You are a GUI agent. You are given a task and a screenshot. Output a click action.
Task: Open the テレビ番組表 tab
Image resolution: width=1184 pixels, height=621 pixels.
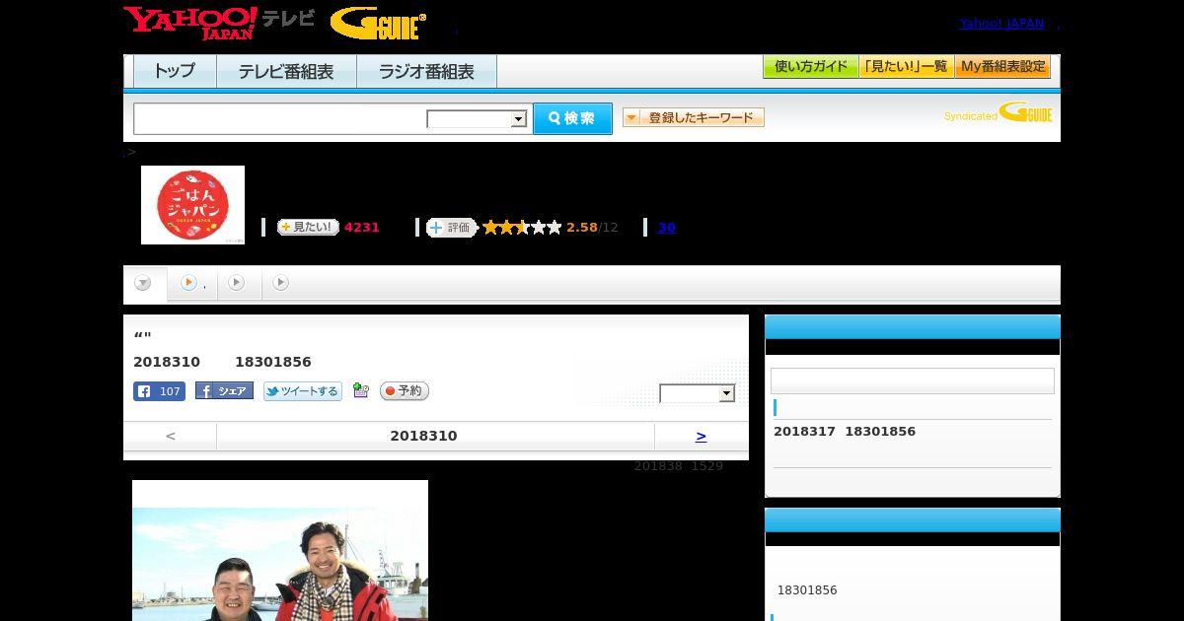pos(286,72)
